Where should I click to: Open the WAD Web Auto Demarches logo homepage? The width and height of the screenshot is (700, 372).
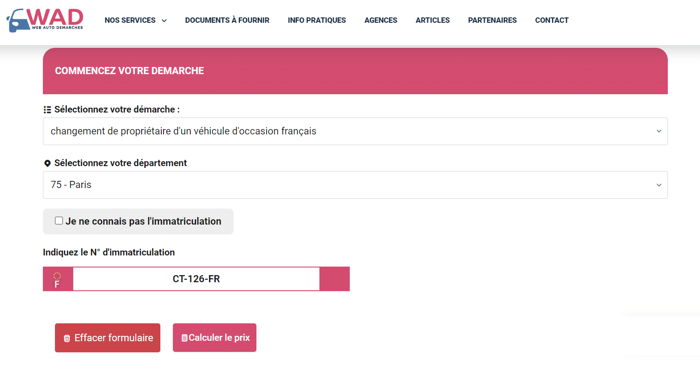[45, 20]
